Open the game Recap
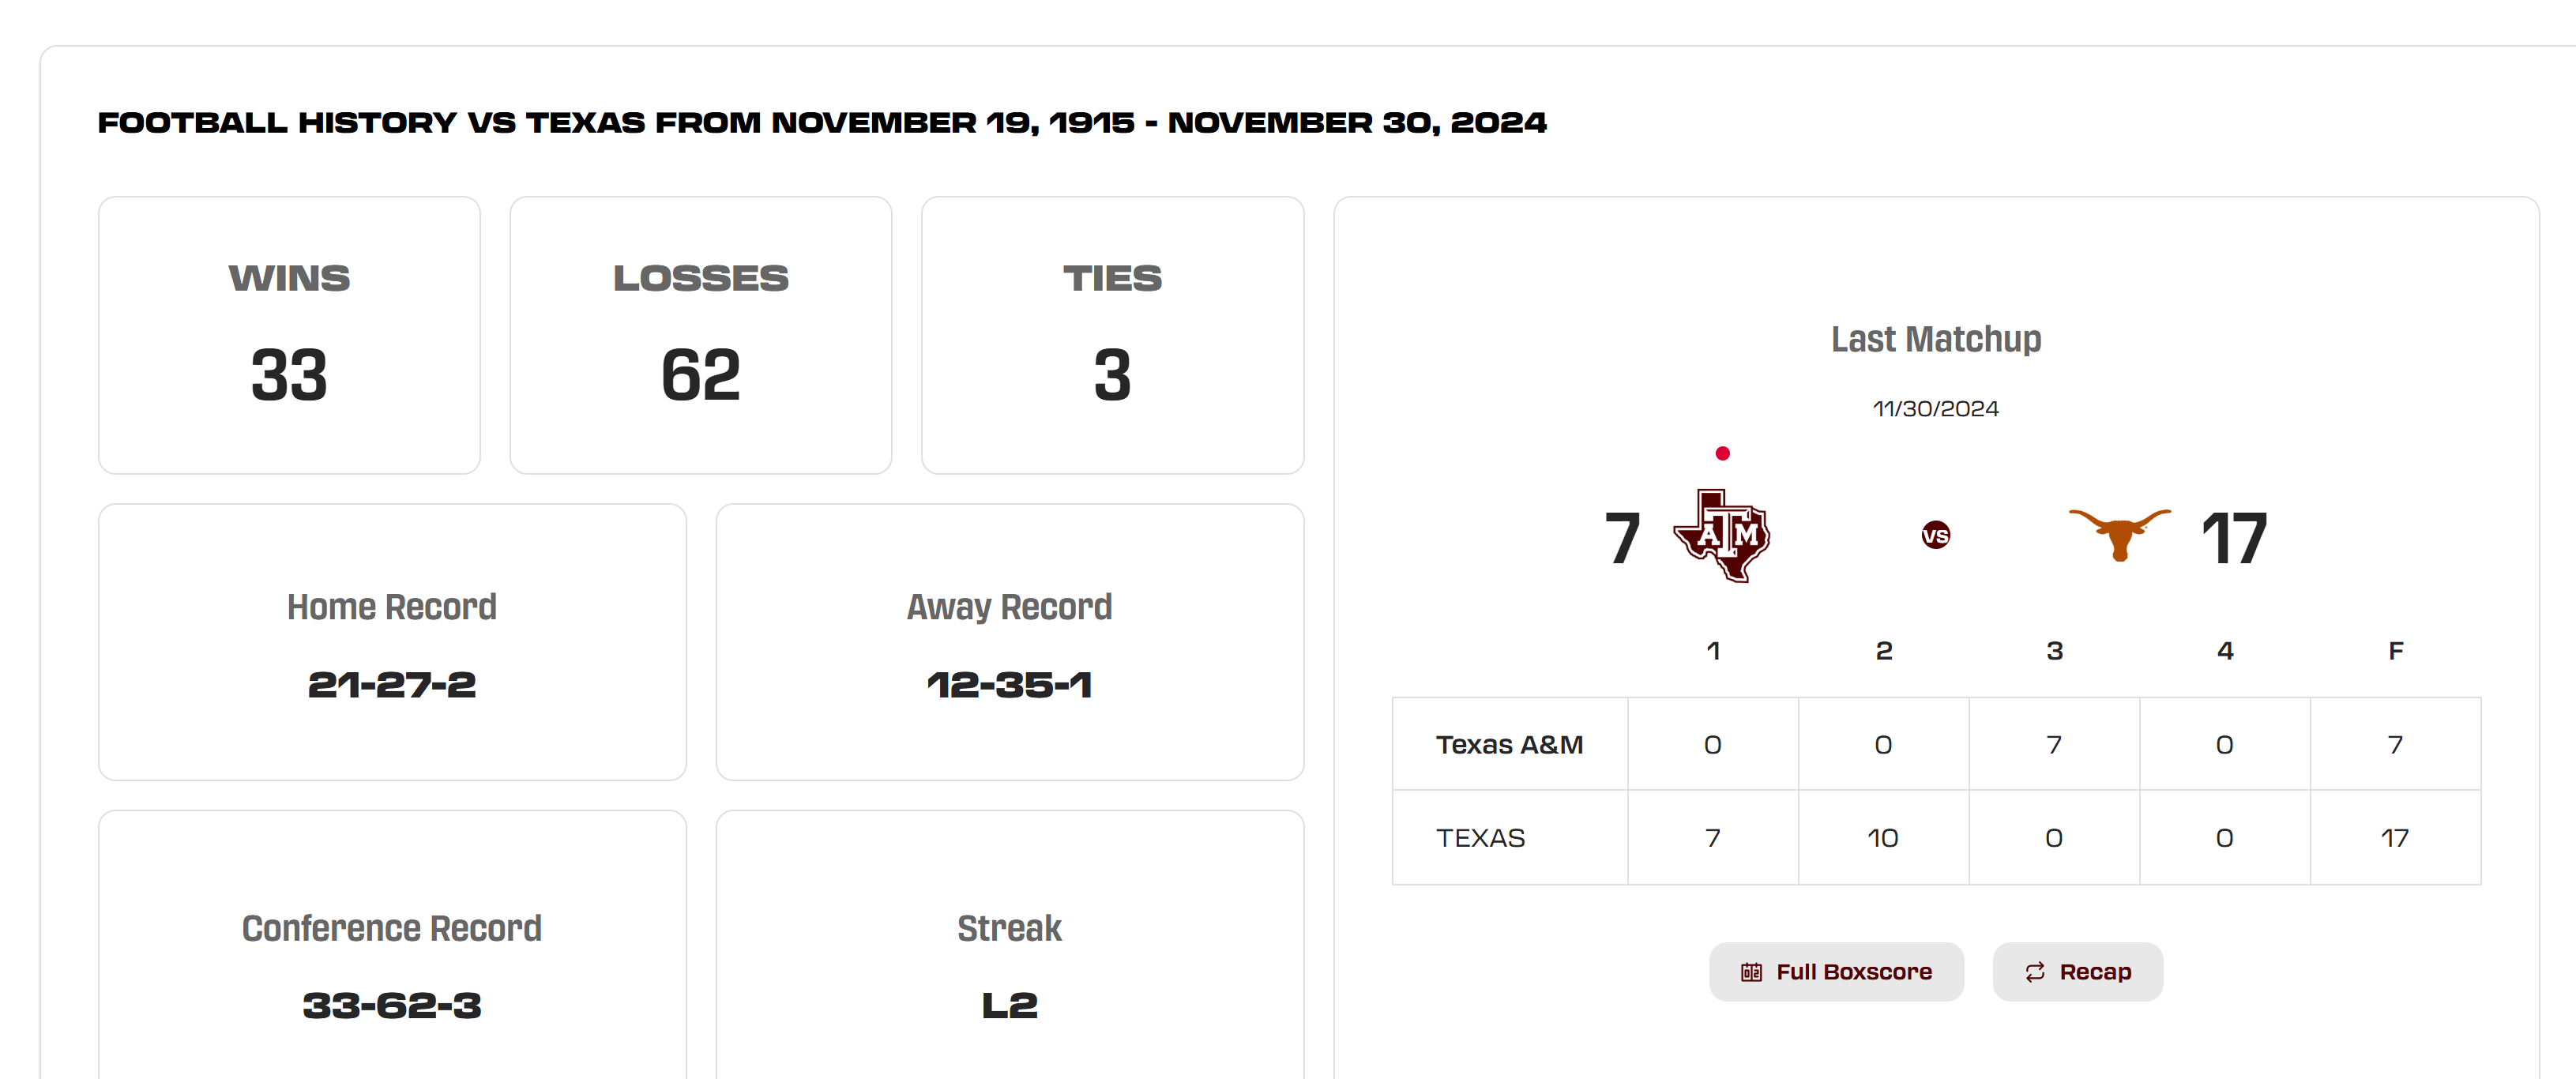 point(2078,972)
